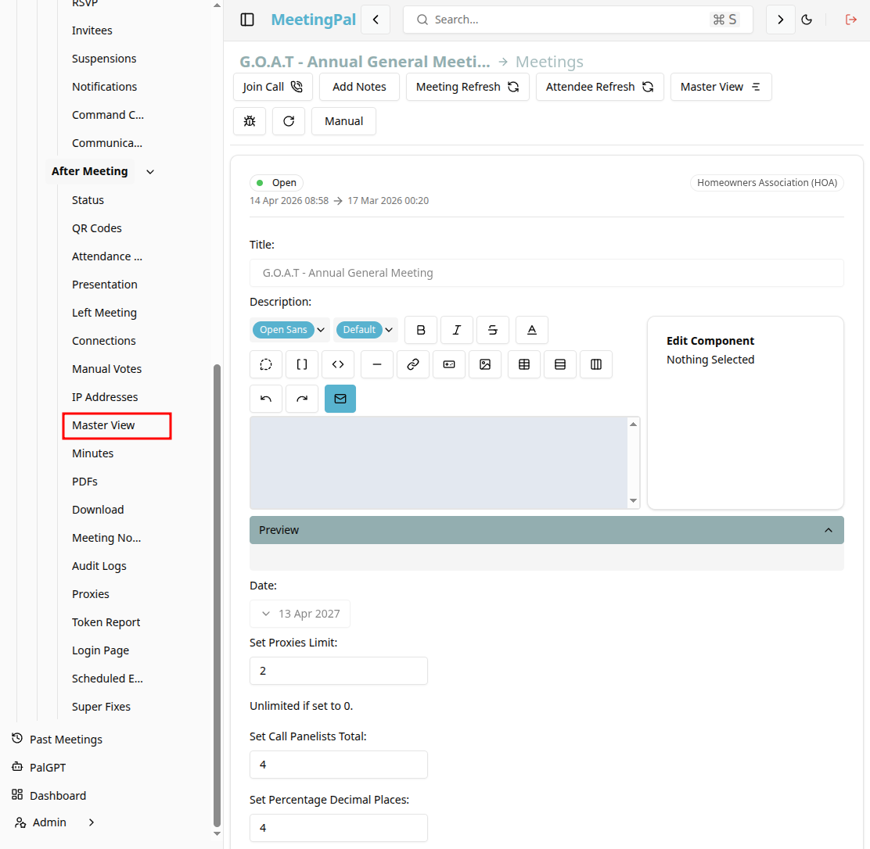Collapse the After Meeting section
Image resolution: width=870 pixels, height=849 pixels.
pyautogui.click(x=149, y=172)
